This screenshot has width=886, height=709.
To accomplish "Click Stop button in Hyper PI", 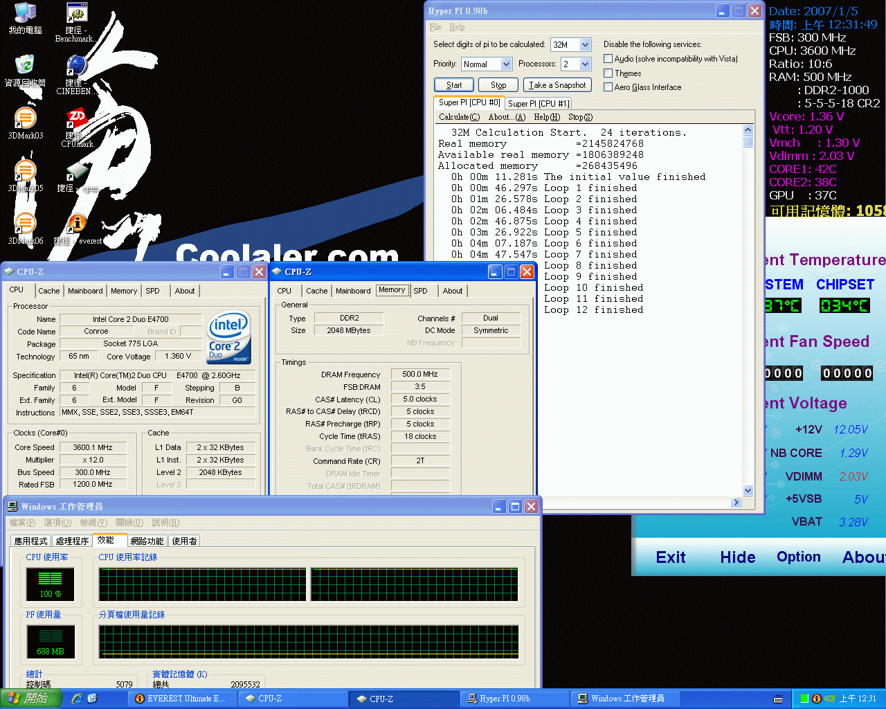I will 498,84.
